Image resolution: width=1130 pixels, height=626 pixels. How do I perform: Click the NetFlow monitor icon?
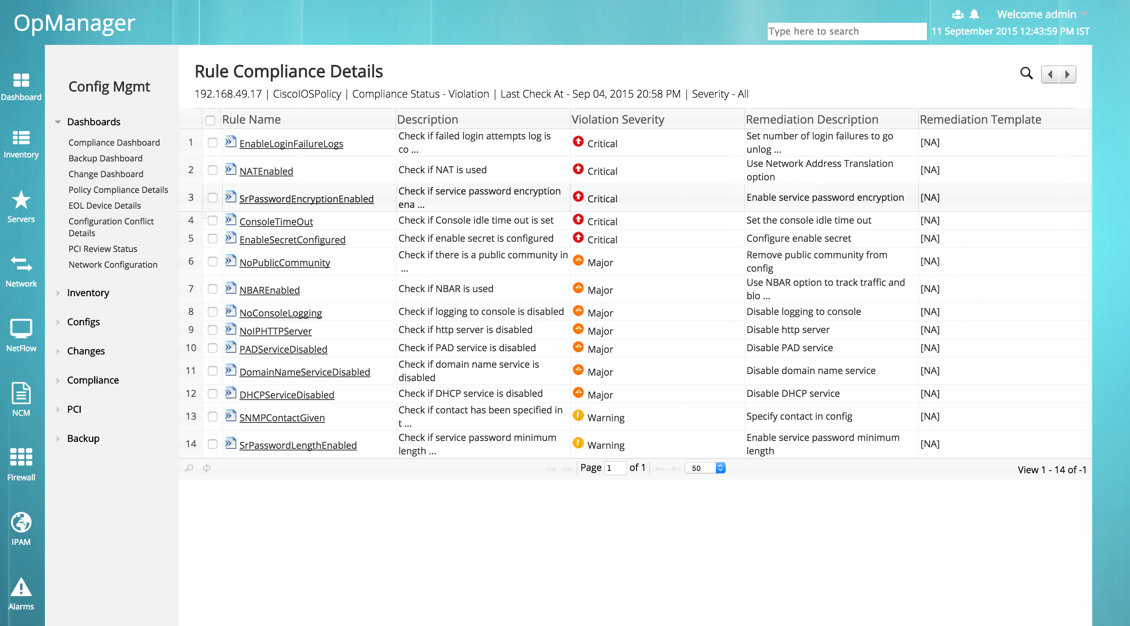pos(21,328)
